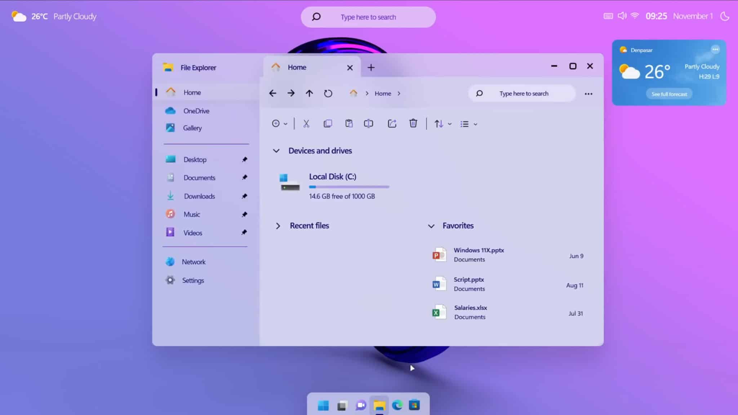Click the Share icon in the toolbar

pyautogui.click(x=392, y=124)
